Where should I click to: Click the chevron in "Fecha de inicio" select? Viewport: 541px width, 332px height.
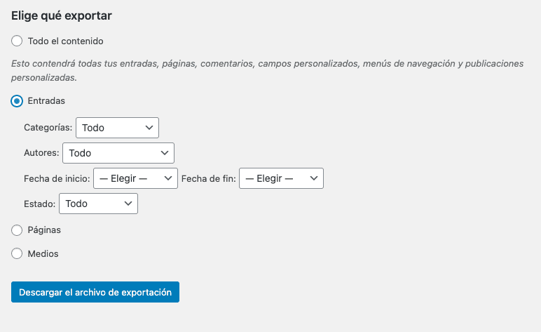click(x=168, y=178)
